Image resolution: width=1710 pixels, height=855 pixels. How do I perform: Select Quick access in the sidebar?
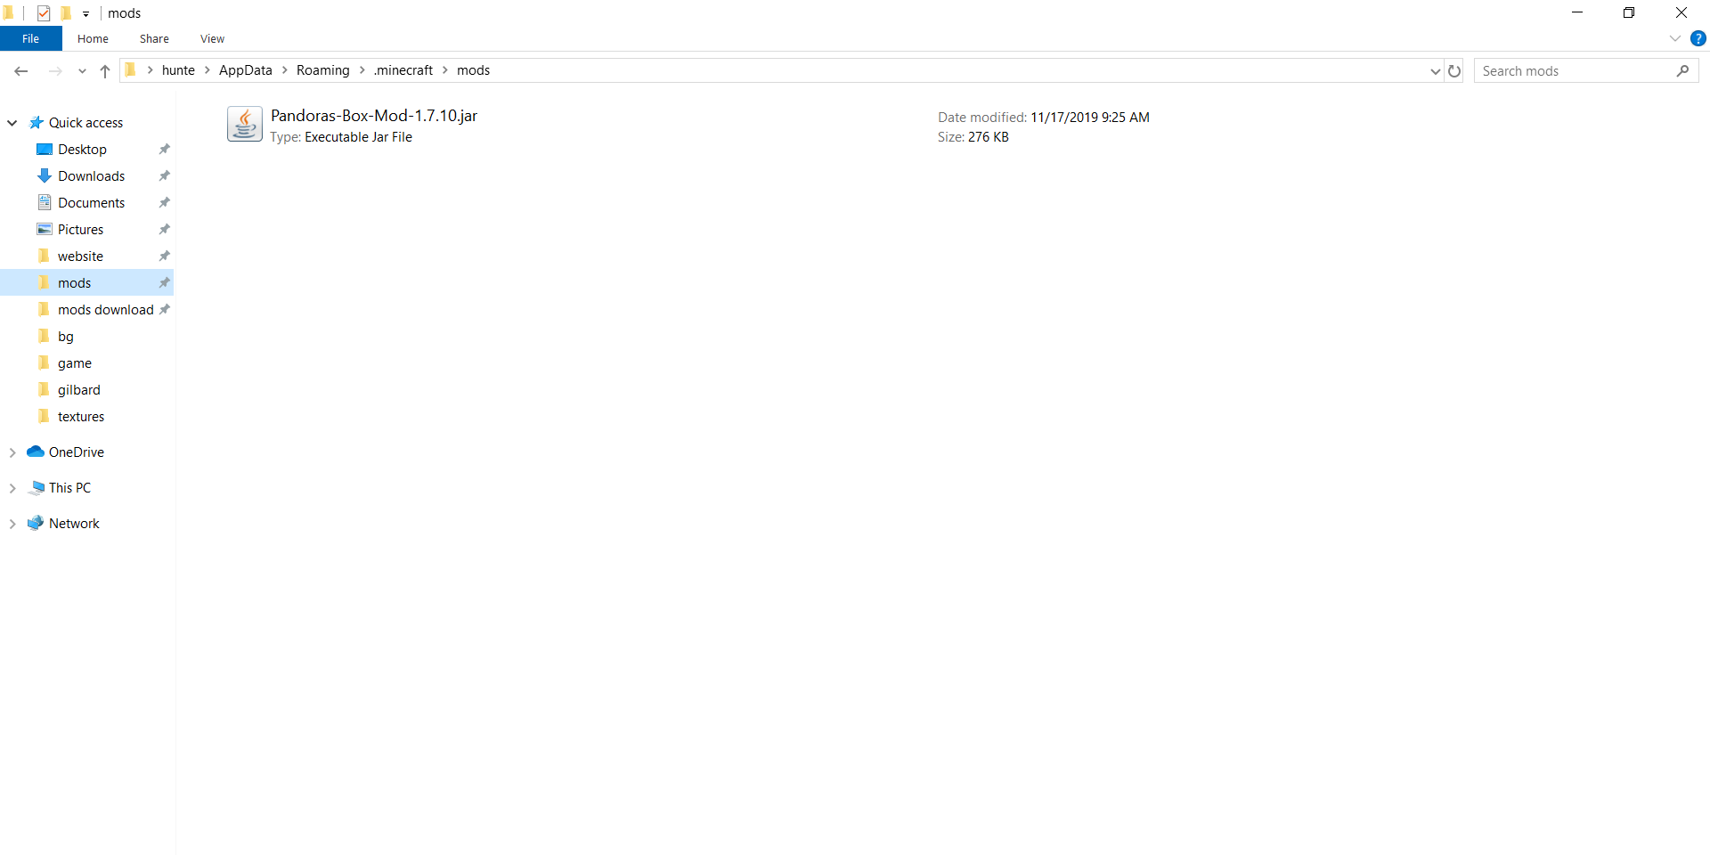tap(85, 123)
